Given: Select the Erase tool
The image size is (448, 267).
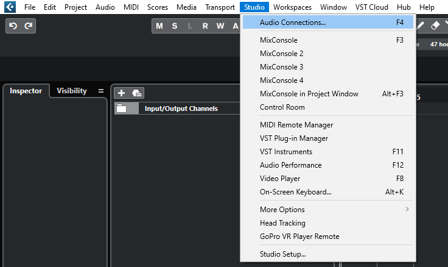Looking at the screenshot, I should pos(435,26).
